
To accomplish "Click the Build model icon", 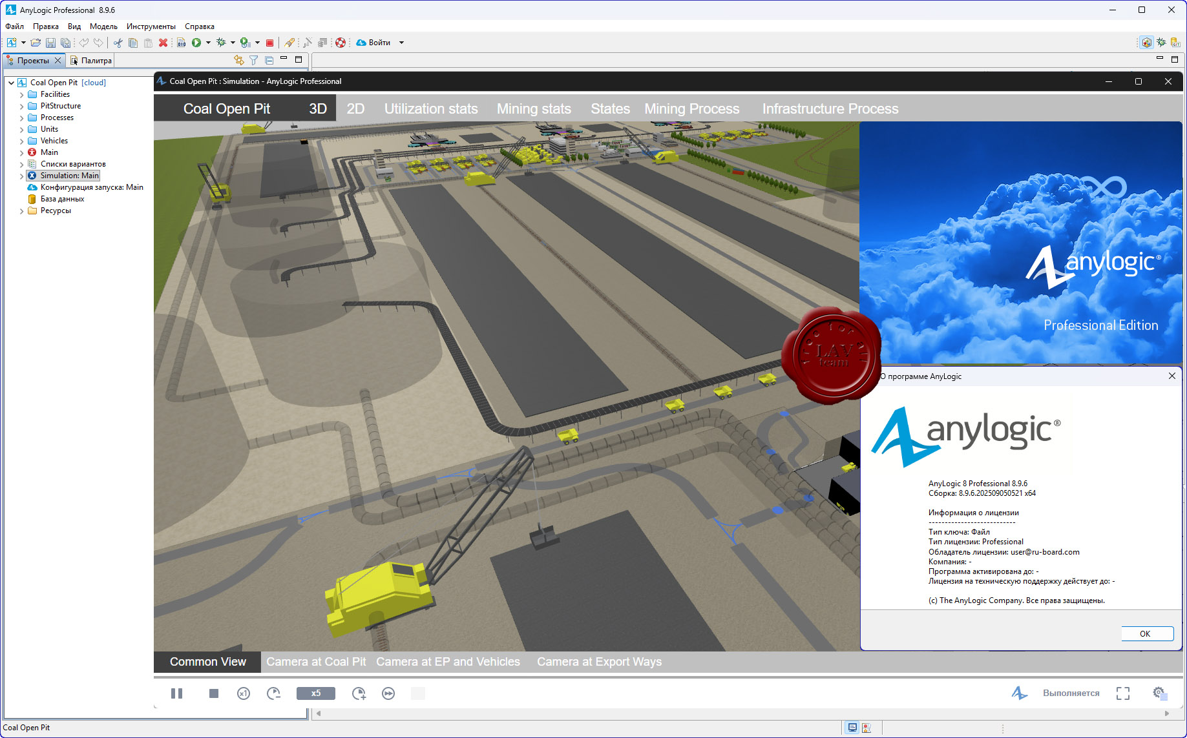I will (x=182, y=43).
